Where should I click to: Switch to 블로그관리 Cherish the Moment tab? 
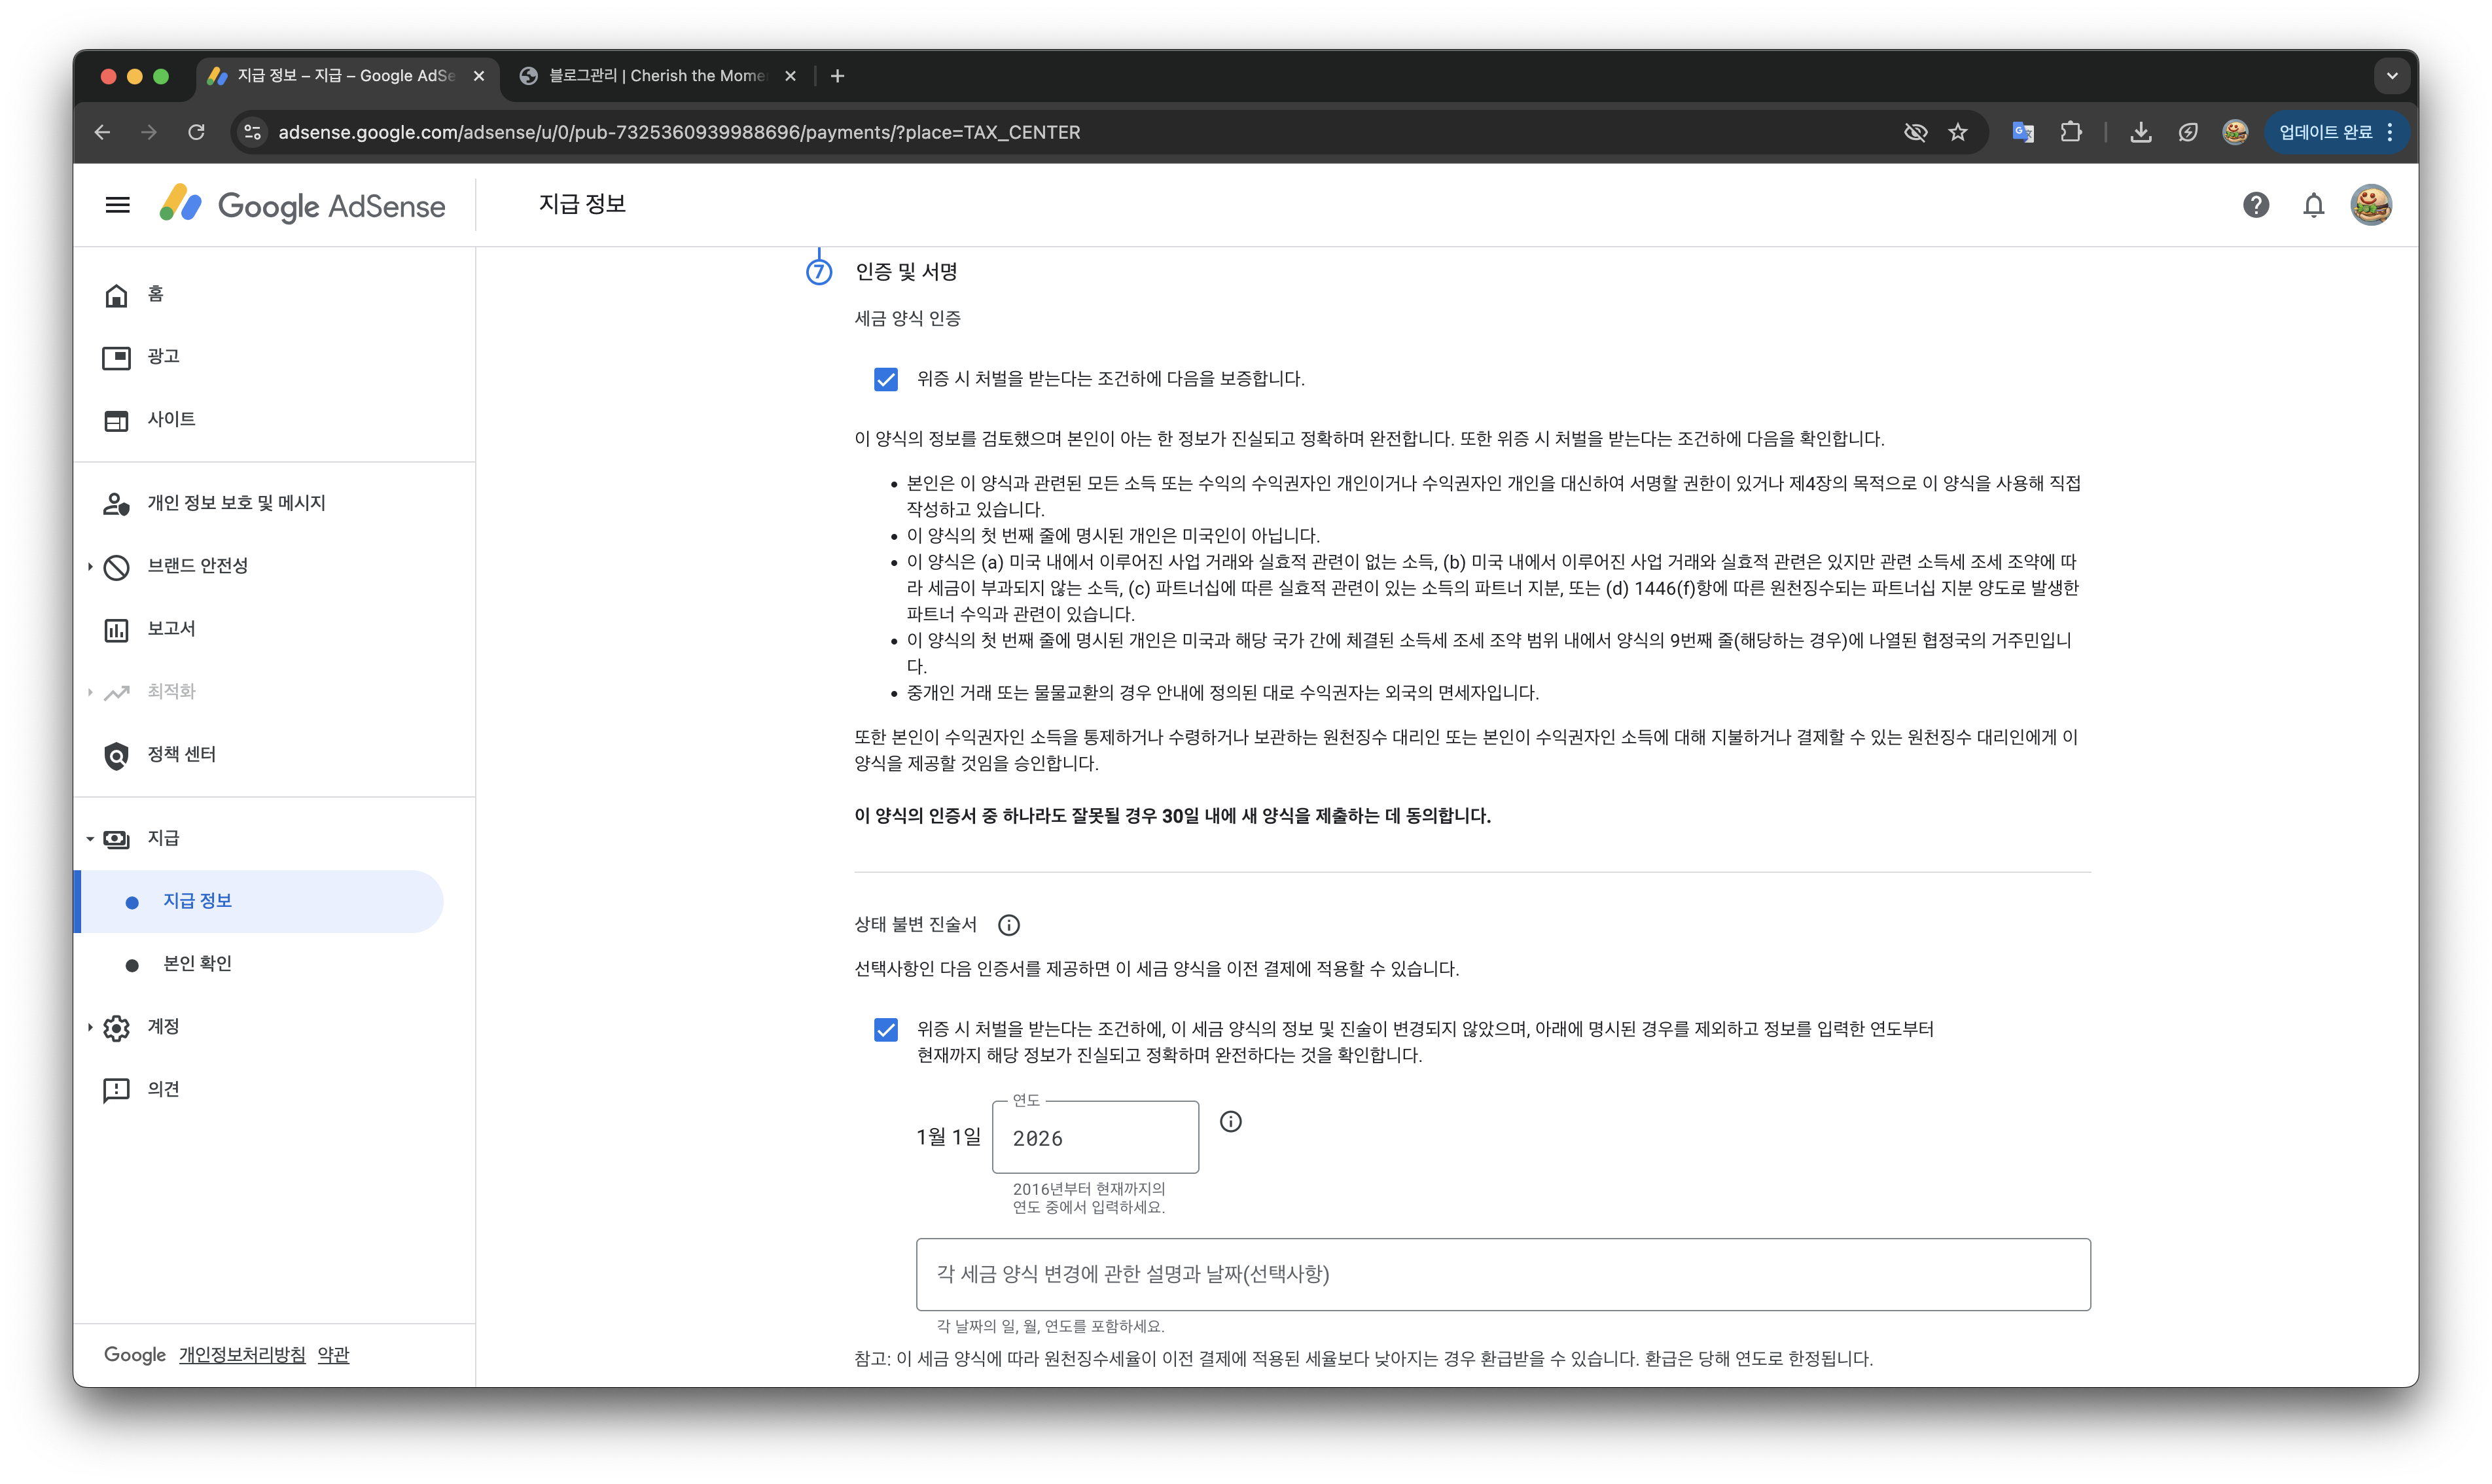[657, 76]
